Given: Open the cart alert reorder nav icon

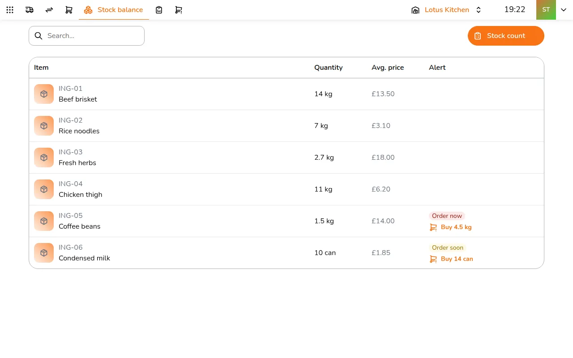Looking at the screenshot, I should coord(179,10).
